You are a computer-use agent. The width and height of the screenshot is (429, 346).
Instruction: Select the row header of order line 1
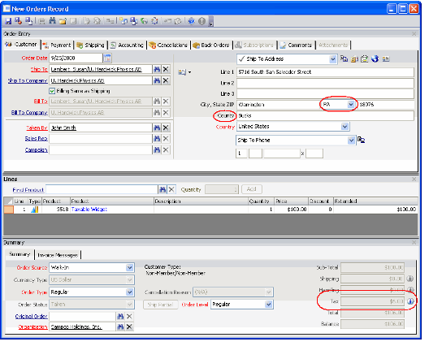8,210
